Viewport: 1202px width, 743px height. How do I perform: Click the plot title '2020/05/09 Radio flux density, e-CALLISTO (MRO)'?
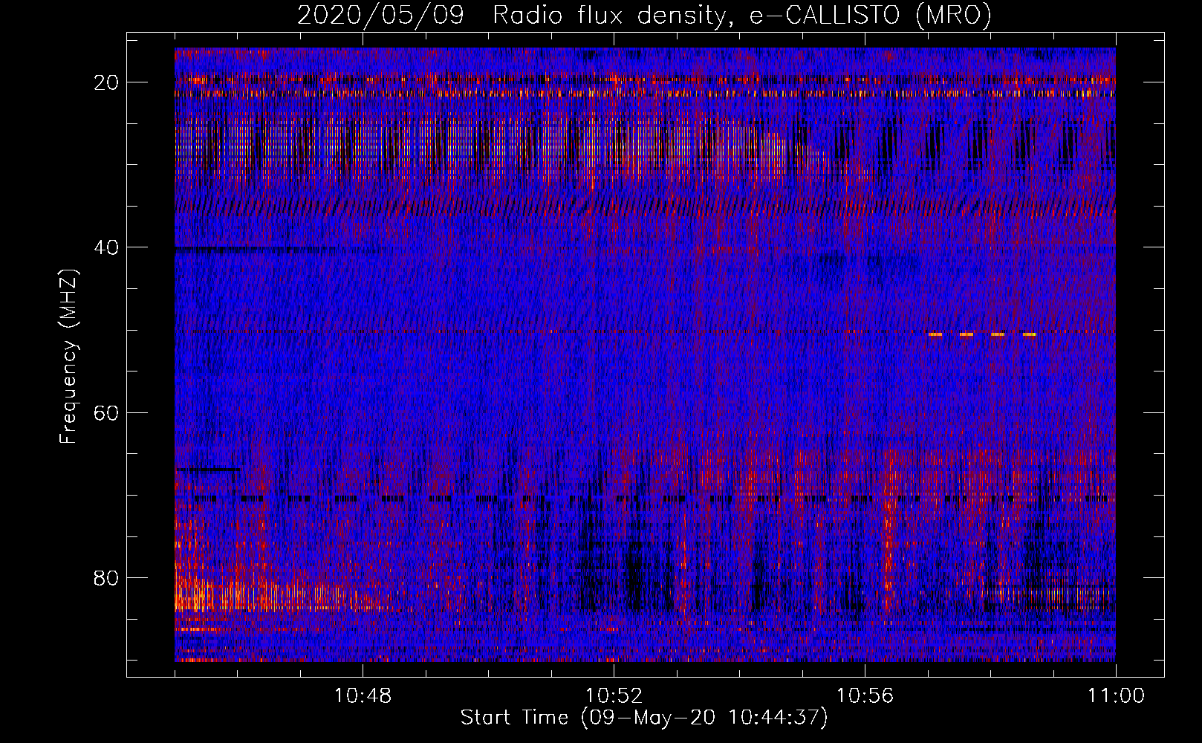coord(644,15)
